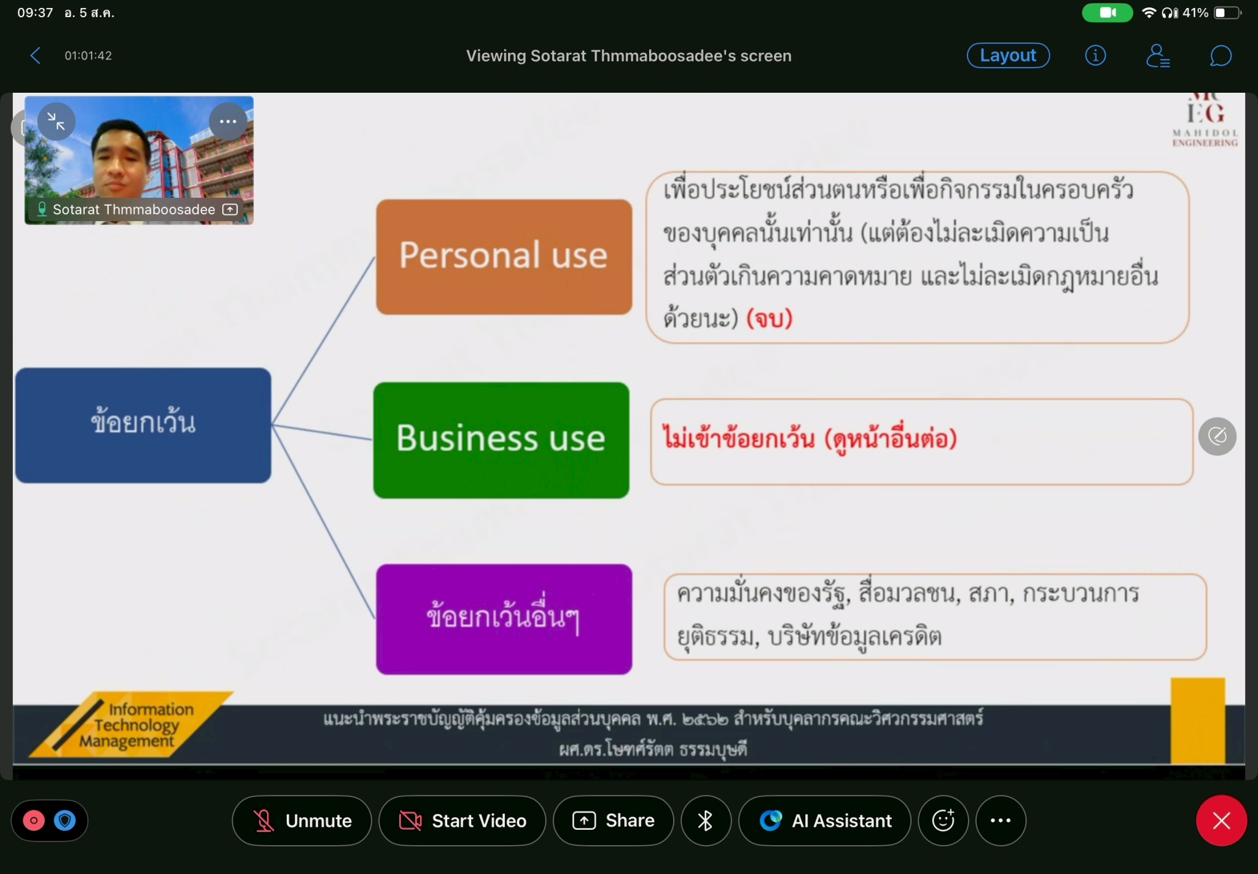The width and height of the screenshot is (1258, 874).
Task: Open meeting info icon
Action: [1095, 56]
